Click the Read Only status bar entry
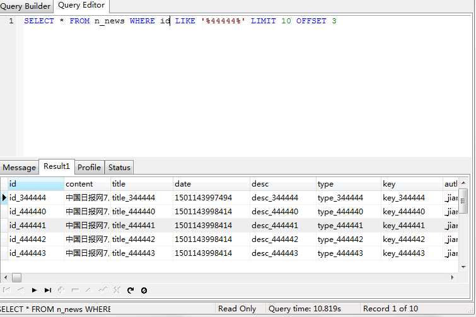Image resolution: width=476 pixels, height=317 pixels. (x=237, y=309)
